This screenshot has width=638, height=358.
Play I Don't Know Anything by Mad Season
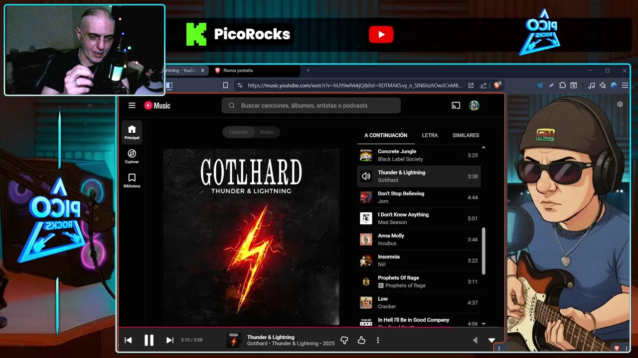[419, 218]
